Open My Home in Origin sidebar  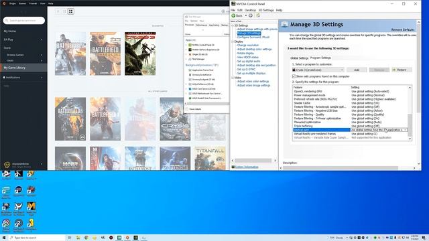pos(10,31)
